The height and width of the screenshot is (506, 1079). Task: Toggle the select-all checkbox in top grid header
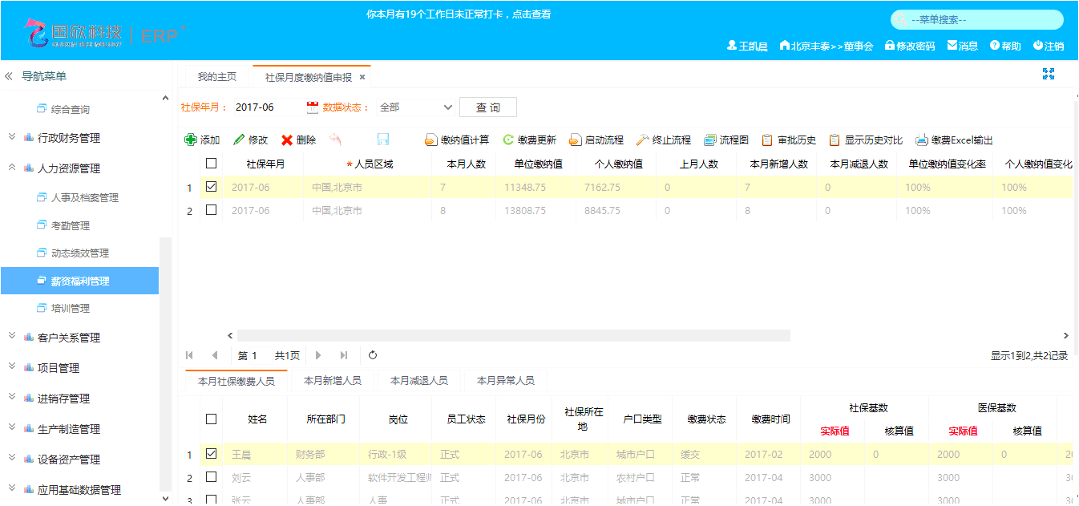212,164
